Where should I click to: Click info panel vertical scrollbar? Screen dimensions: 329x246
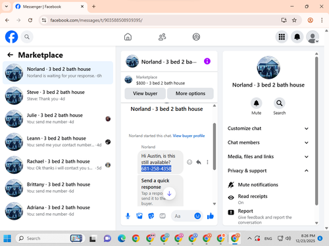pos(316,131)
